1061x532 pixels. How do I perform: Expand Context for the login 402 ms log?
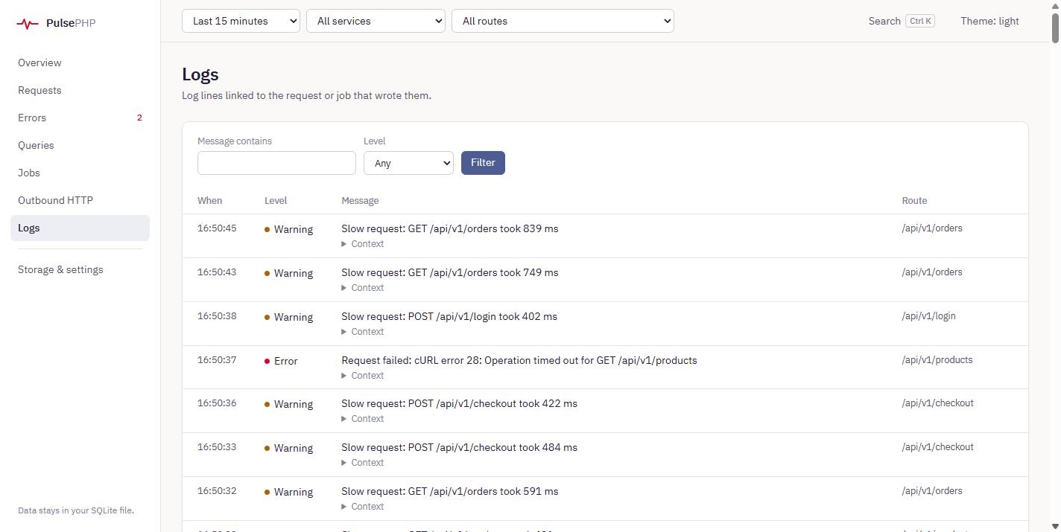click(363, 332)
